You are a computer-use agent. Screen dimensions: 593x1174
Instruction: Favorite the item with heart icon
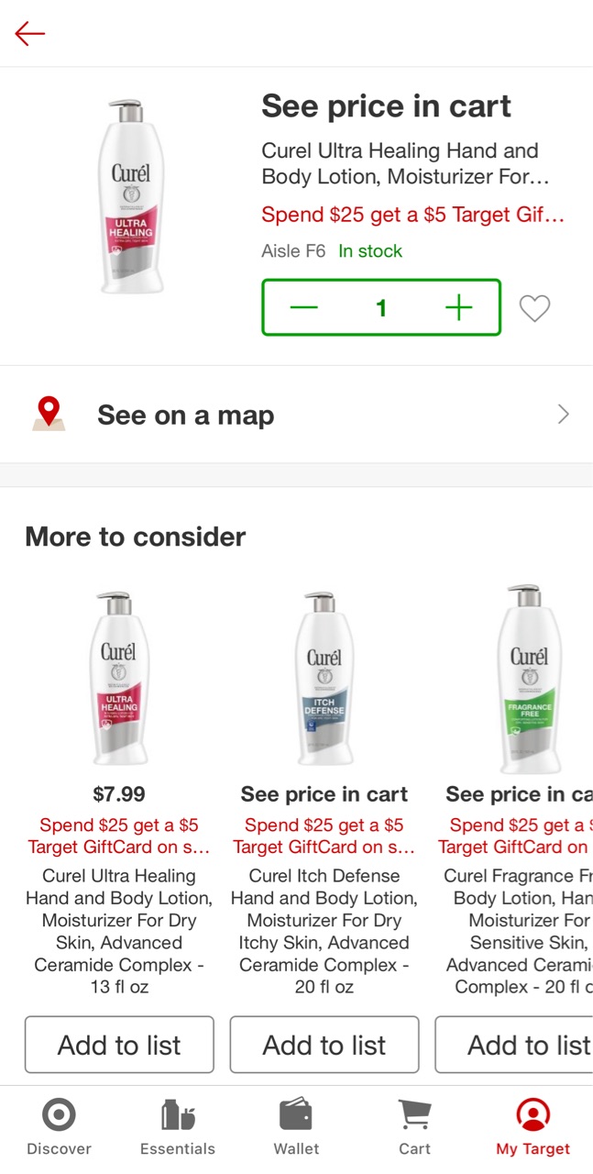[x=534, y=308]
